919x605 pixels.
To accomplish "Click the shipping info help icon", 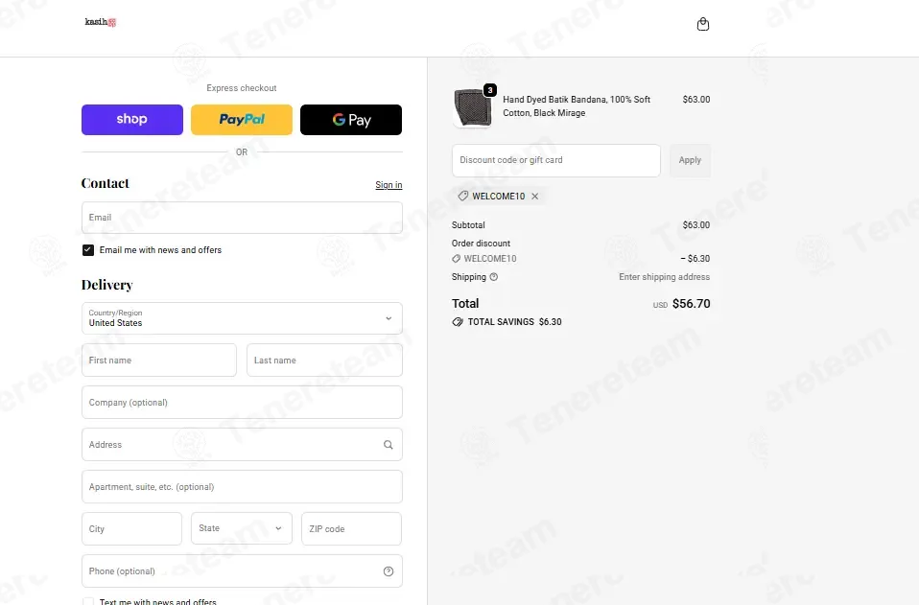I will [493, 277].
